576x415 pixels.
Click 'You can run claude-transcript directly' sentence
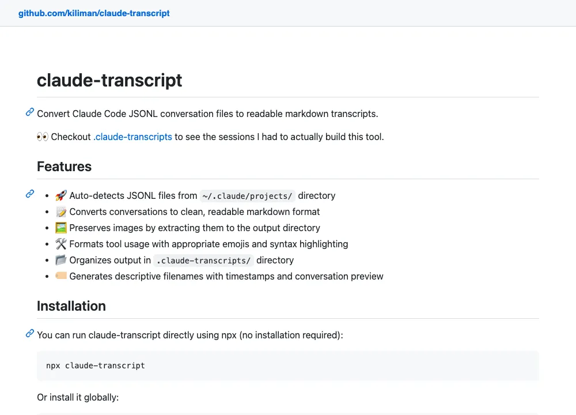(x=190, y=335)
